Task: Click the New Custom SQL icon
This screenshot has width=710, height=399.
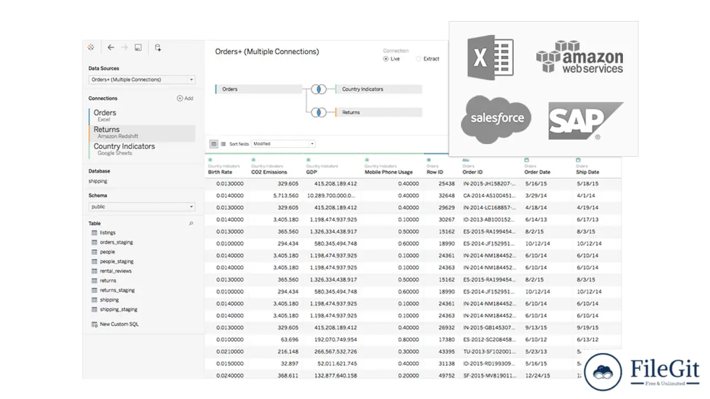Action: click(94, 324)
